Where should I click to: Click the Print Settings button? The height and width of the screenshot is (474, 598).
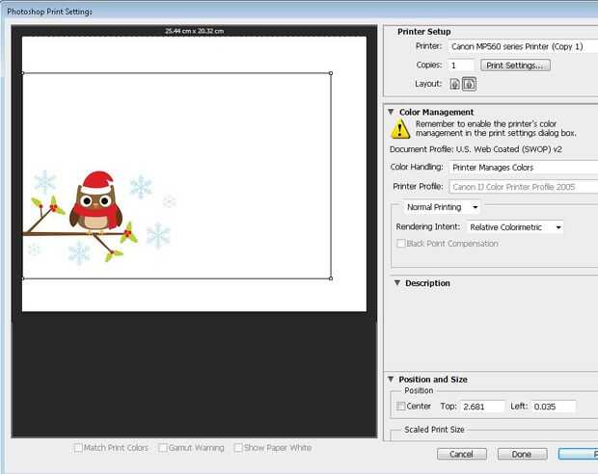(x=515, y=66)
